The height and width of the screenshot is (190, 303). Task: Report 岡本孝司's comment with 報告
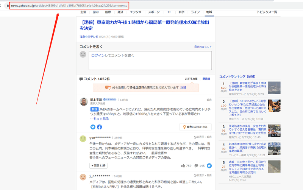209,100
